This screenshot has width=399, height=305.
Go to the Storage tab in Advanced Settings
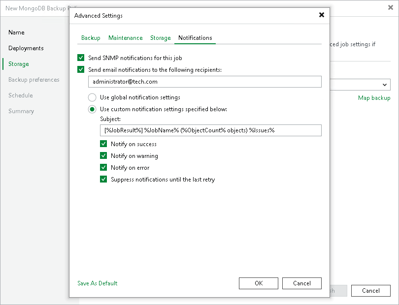(x=160, y=38)
